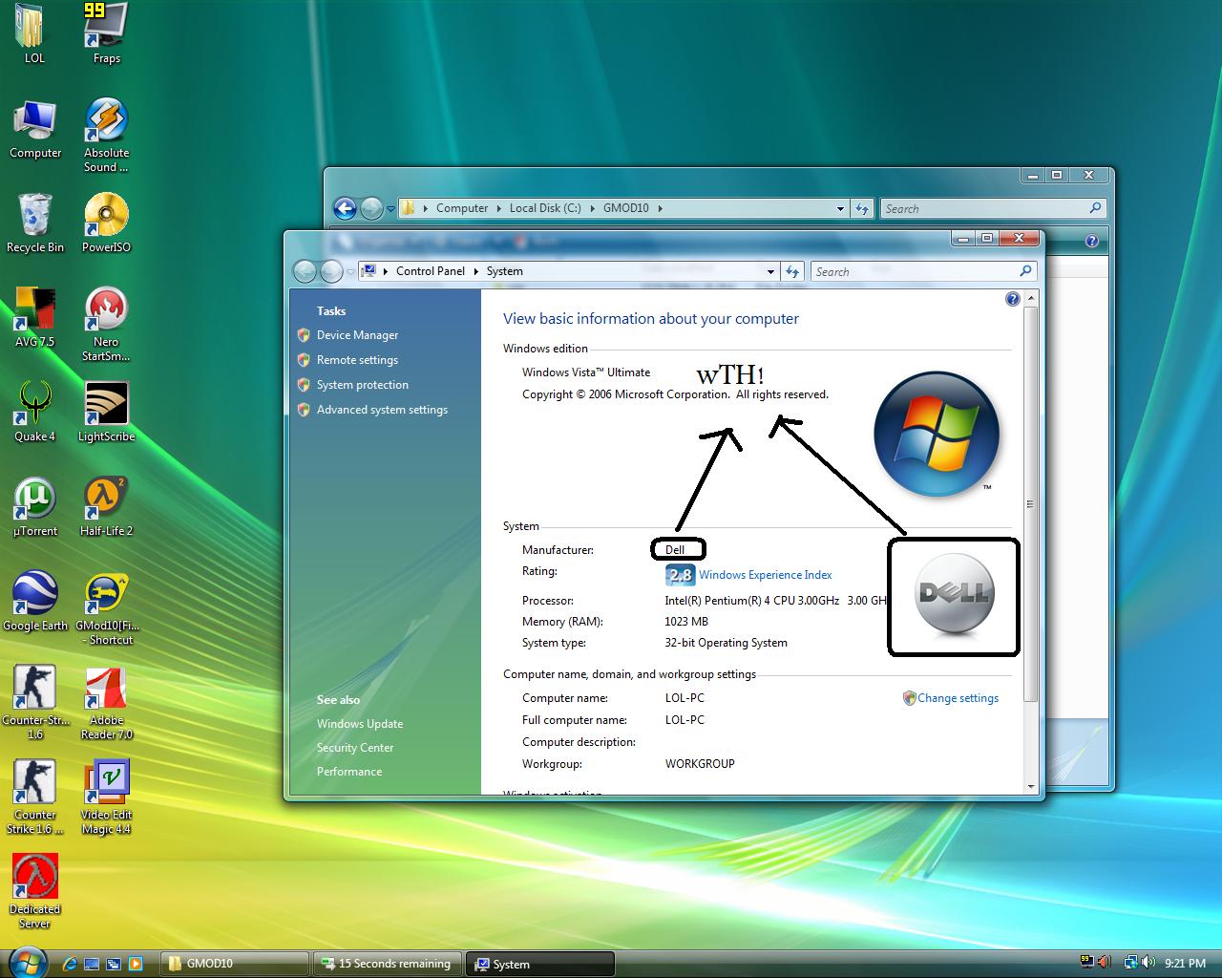Viewport: 1222px width, 978px height.
Task: Select the Quake 4 desktop icon
Action: (34, 412)
